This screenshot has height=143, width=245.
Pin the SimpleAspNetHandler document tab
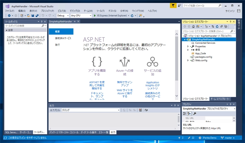[x=75, y=22]
